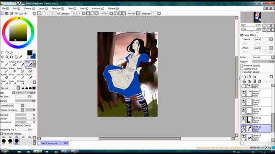Open the Layer menu
This screenshot has width=275, height=154.
point(43,9)
